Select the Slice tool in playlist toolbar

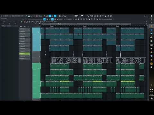point(33,22)
